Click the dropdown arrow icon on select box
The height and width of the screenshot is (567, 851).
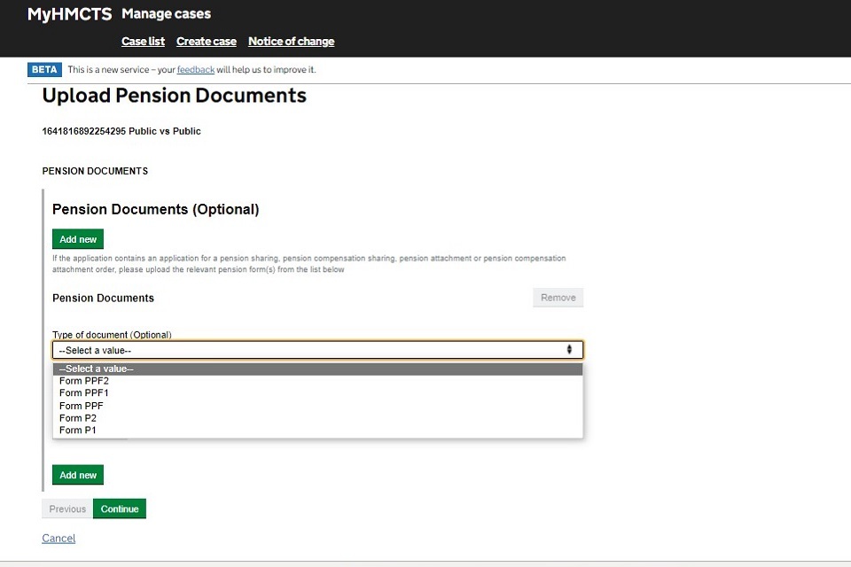coord(569,350)
